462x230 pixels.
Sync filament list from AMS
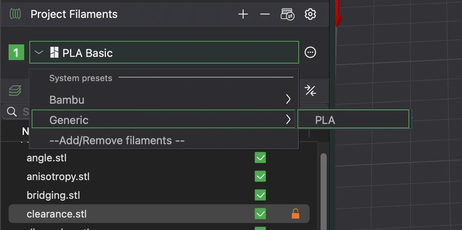[287, 14]
